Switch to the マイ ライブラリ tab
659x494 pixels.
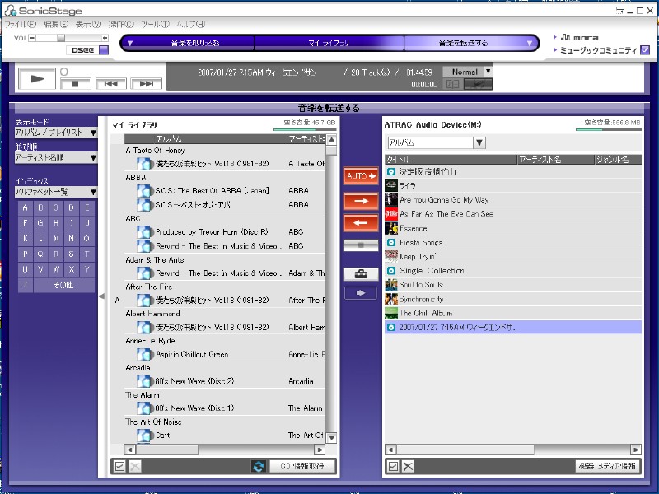pyautogui.click(x=329, y=43)
